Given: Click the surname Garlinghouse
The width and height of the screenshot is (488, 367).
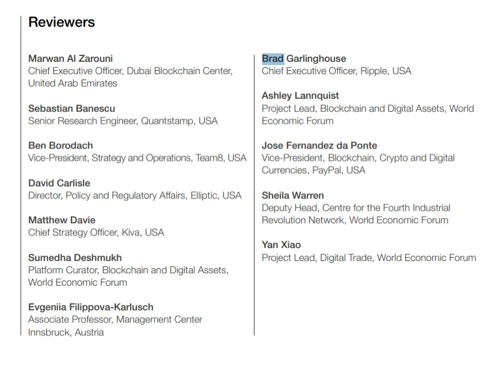Looking at the screenshot, I should tap(316, 59).
